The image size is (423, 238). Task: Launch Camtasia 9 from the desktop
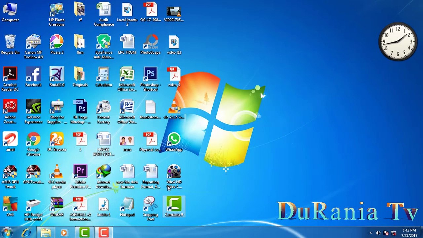pyautogui.click(x=174, y=207)
